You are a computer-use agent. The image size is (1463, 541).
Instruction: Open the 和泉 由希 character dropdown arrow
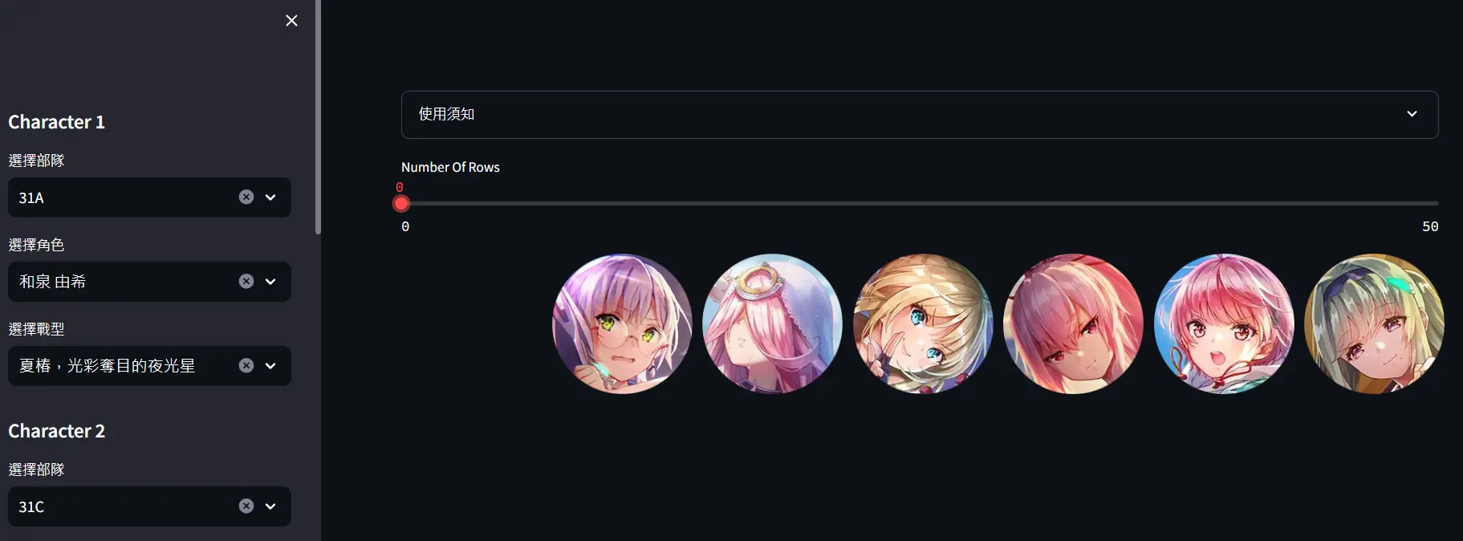coord(270,282)
